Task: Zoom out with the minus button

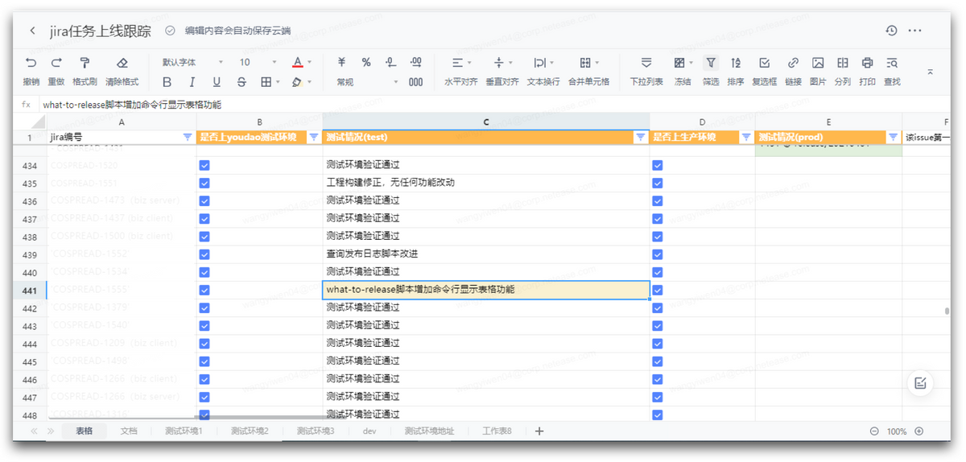Action: tap(874, 431)
